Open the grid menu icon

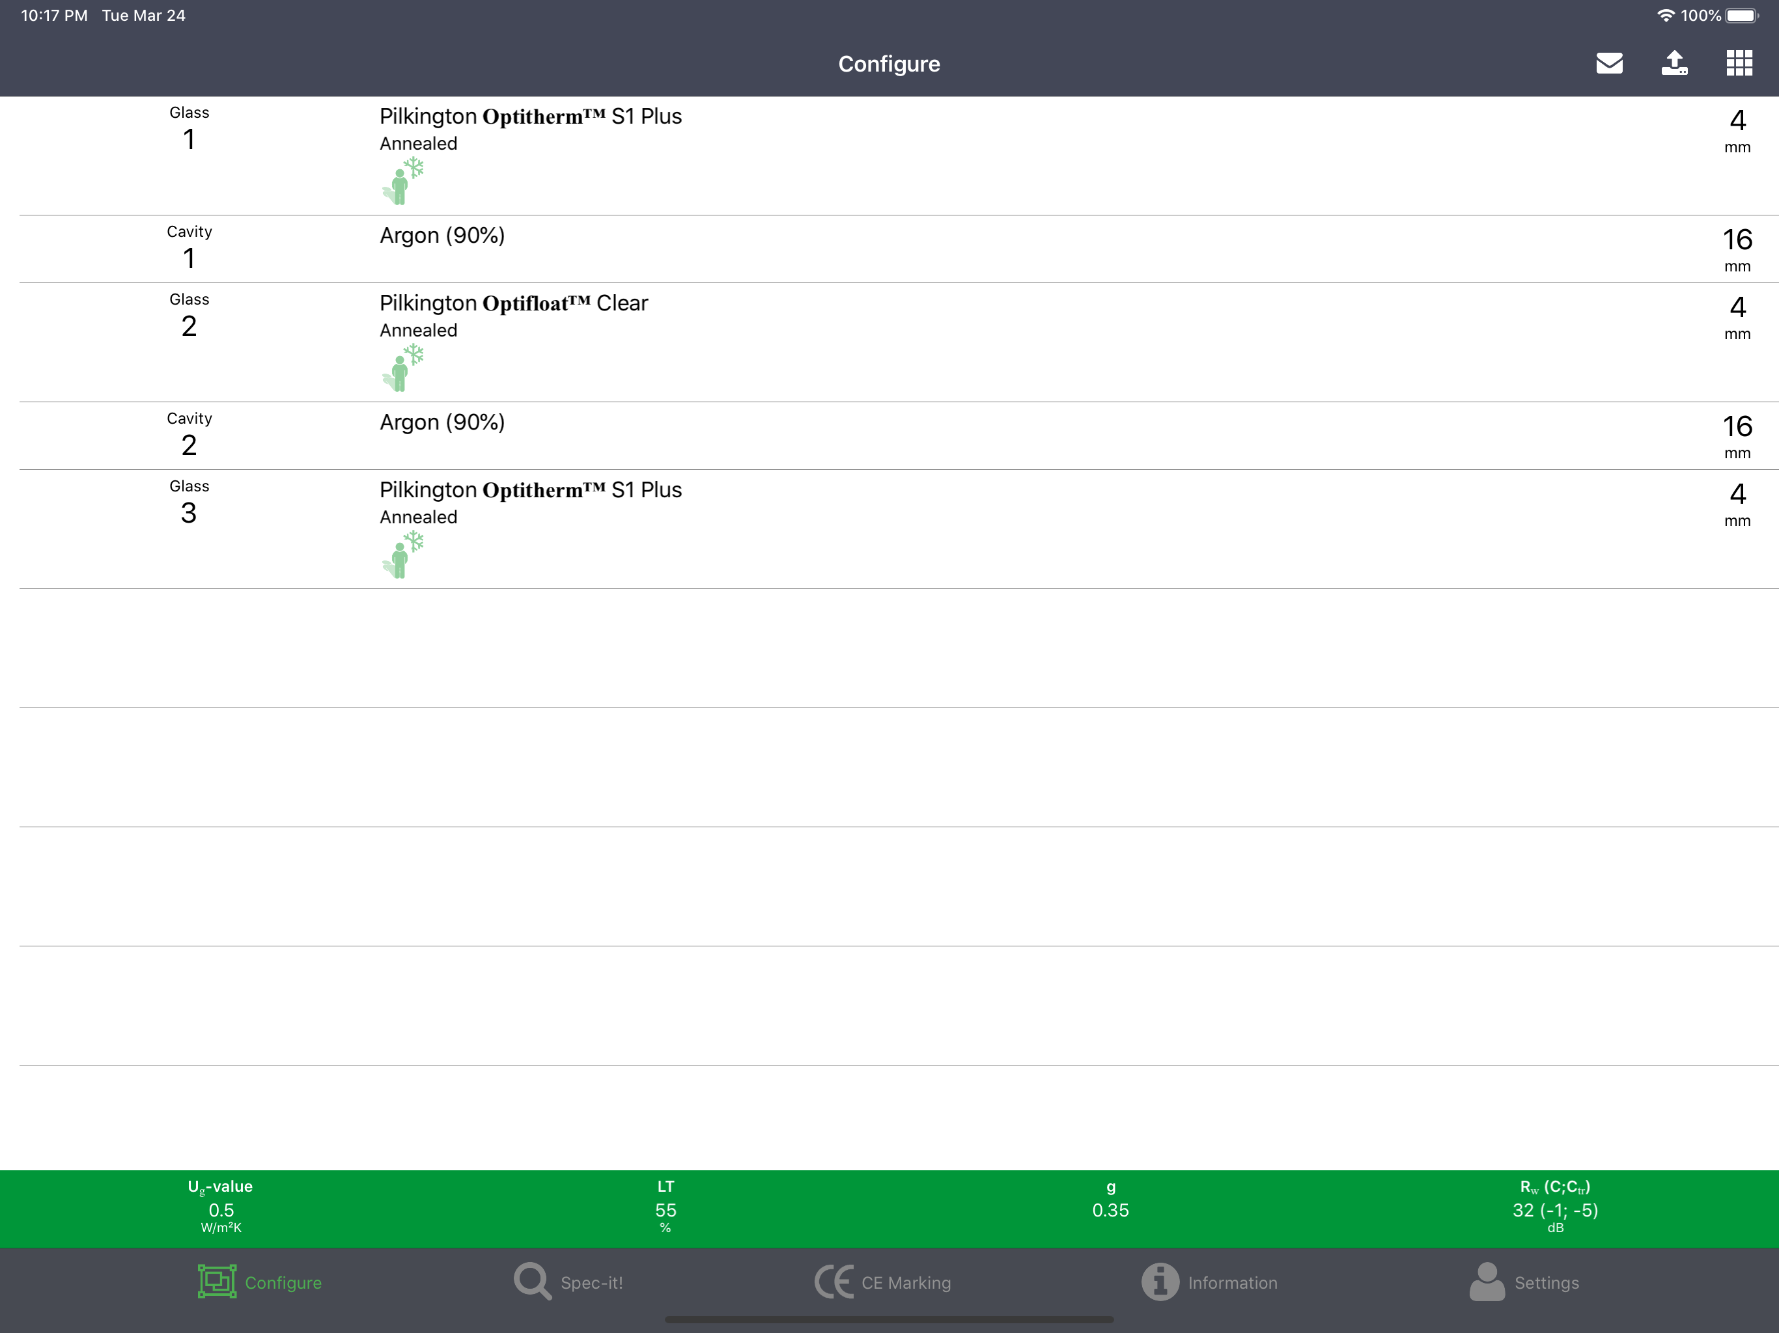pyautogui.click(x=1739, y=62)
